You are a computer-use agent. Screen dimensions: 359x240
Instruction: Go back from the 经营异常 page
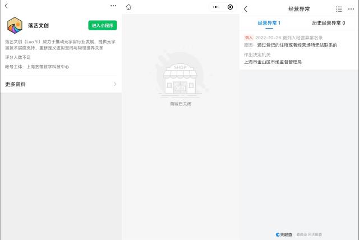[x=245, y=9]
